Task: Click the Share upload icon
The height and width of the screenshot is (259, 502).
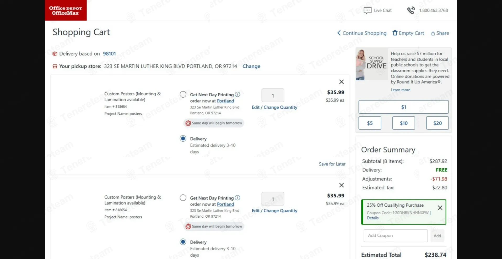Action: [x=433, y=33]
